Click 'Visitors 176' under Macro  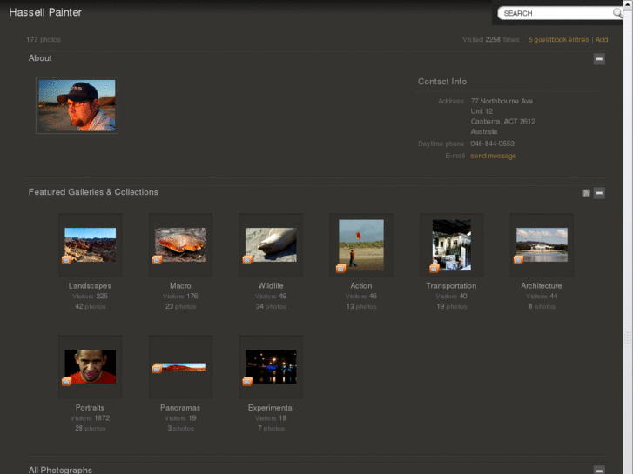(180, 296)
